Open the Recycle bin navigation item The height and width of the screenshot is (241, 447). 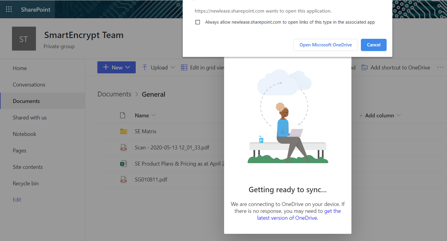[26, 184]
